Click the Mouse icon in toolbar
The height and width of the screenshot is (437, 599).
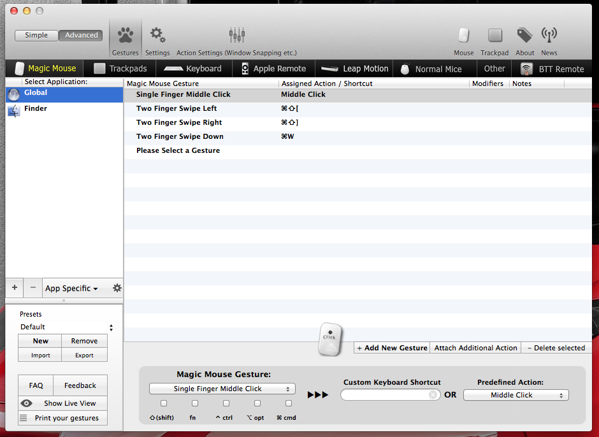(463, 36)
